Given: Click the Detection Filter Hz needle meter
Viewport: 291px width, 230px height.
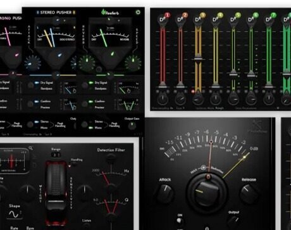Looking at the screenshot, I should click(x=111, y=177).
